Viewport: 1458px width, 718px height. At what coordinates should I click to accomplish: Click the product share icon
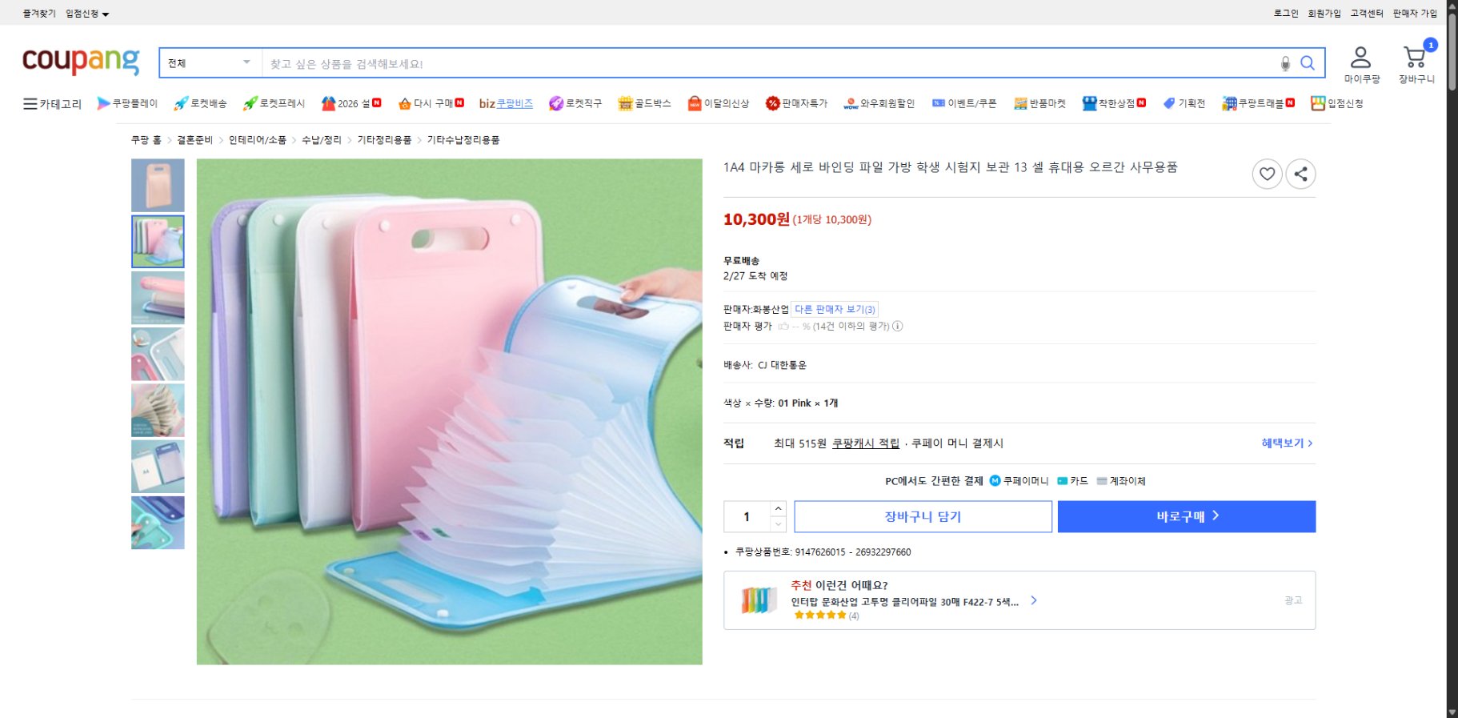[x=1301, y=174]
